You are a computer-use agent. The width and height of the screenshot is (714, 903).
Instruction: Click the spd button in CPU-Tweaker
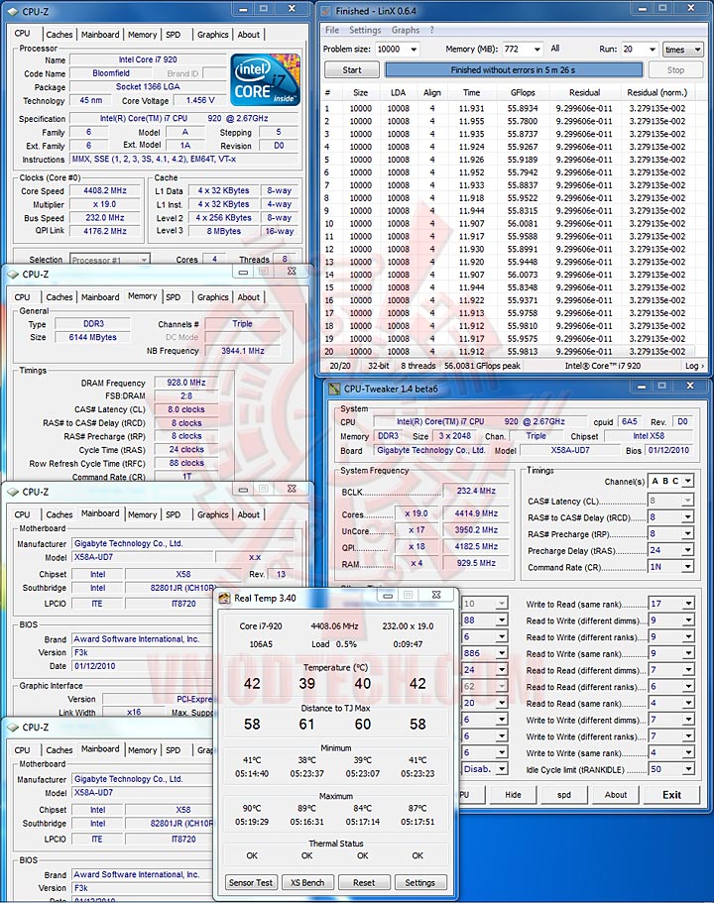[564, 795]
